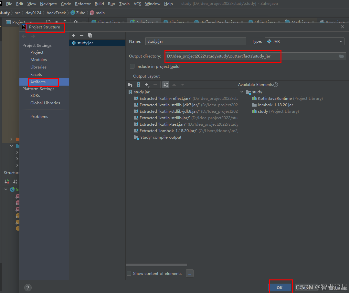The width and height of the screenshot is (349, 293).
Task: Collapse the expanded node beside the blue folder
Action: pos(11,146)
